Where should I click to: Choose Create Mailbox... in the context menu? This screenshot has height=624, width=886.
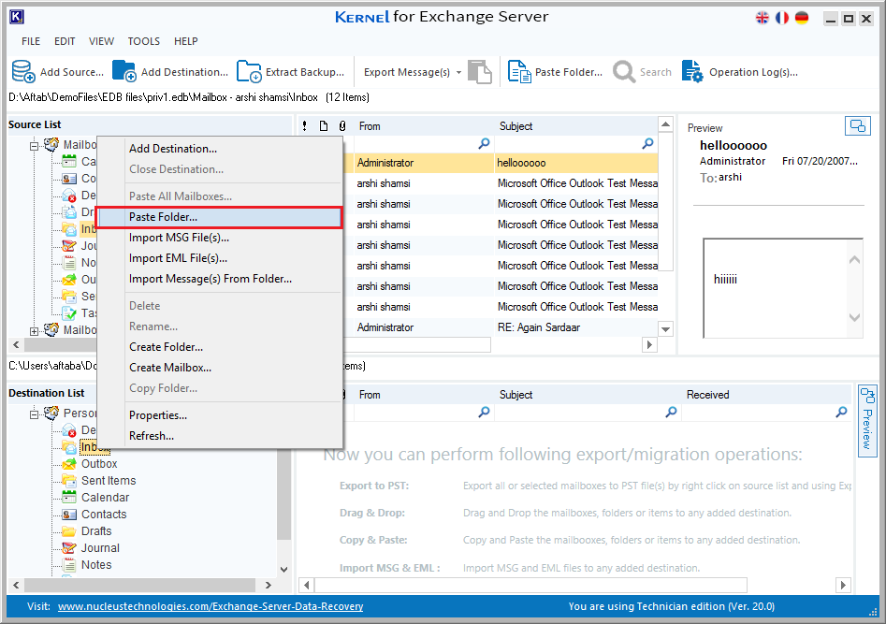point(219,368)
